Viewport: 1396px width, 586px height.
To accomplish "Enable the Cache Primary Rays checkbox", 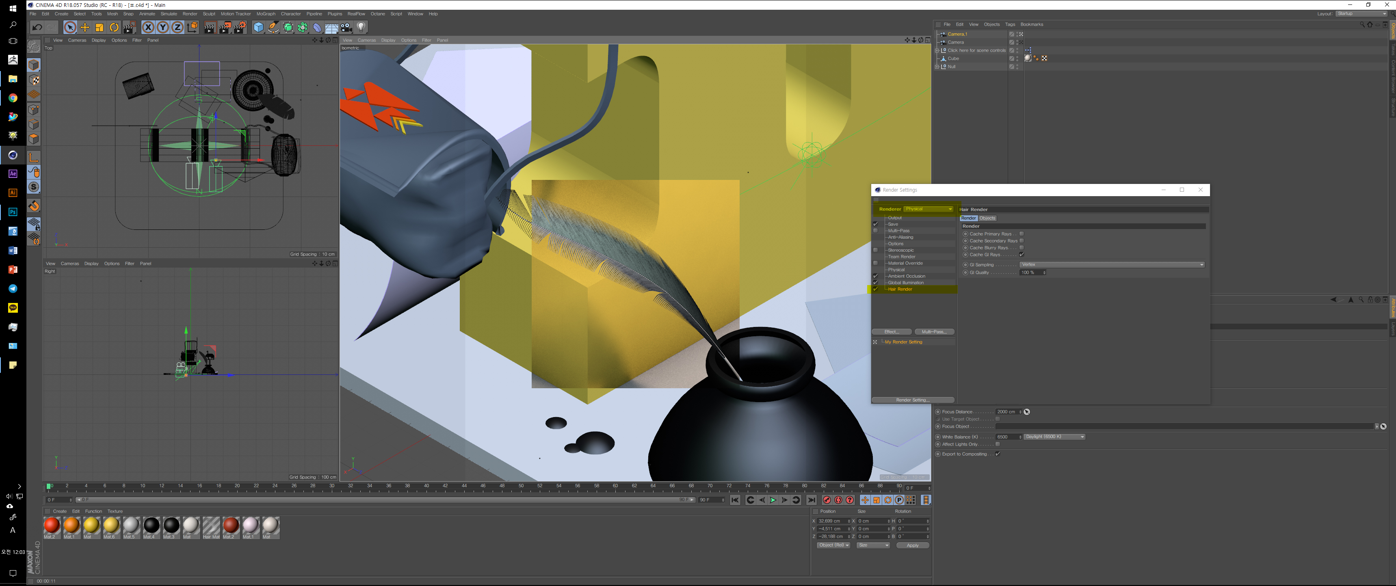I will click(x=1022, y=234).
